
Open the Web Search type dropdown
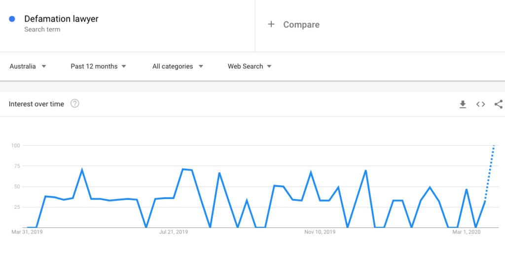(x=250, y=66)
